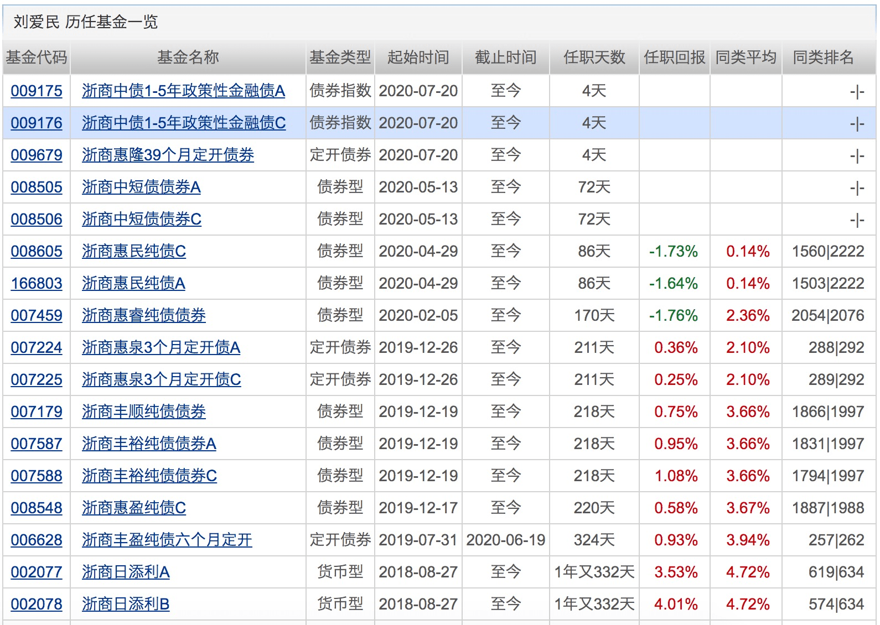Open 浙商日添利B fund page
This screenshot has width=880, height=625.
(126, 604)
